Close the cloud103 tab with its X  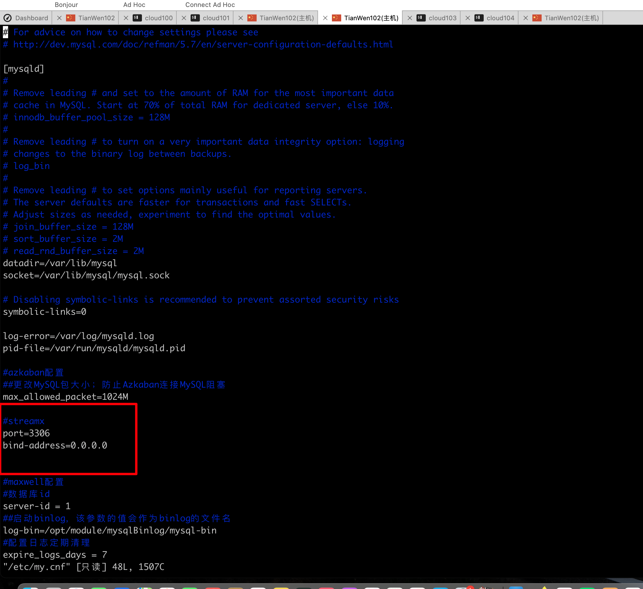(410, 18)
